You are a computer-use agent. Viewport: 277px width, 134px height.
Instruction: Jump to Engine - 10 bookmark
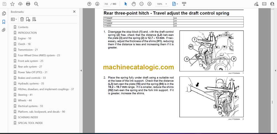coord(24,39)
